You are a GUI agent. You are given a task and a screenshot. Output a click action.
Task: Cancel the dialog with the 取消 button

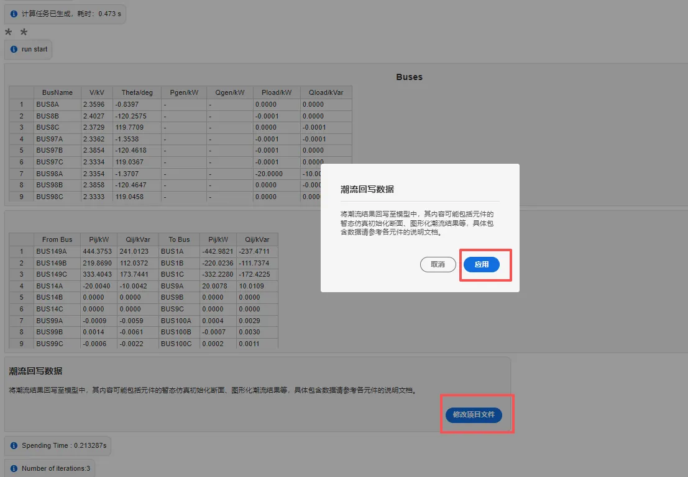pos(438,264)
